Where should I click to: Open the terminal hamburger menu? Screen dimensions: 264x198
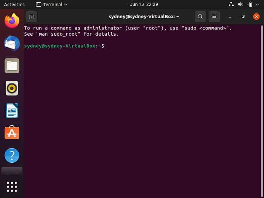click(214, 16)
